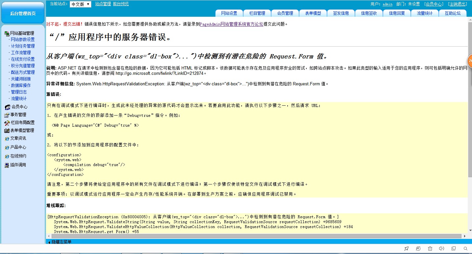This screenshot has width=472, height=254.
Task: Click the 注销退出 logout link
Action: [x=457, y=4]
